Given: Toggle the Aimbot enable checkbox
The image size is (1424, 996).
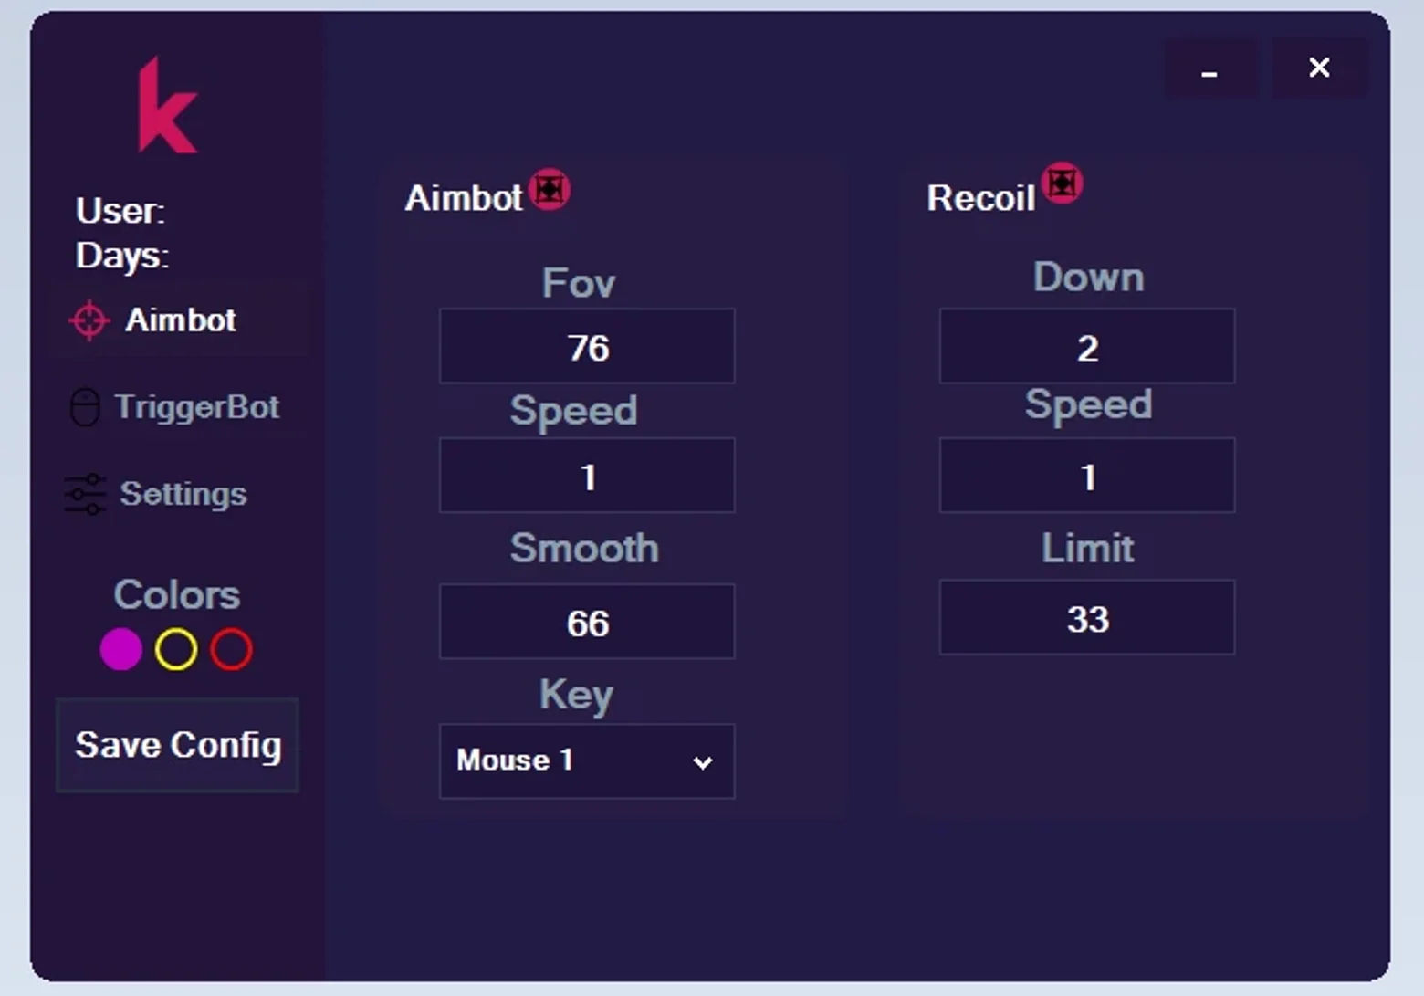Looking at the screenshot, I should (x=550, y=189).
